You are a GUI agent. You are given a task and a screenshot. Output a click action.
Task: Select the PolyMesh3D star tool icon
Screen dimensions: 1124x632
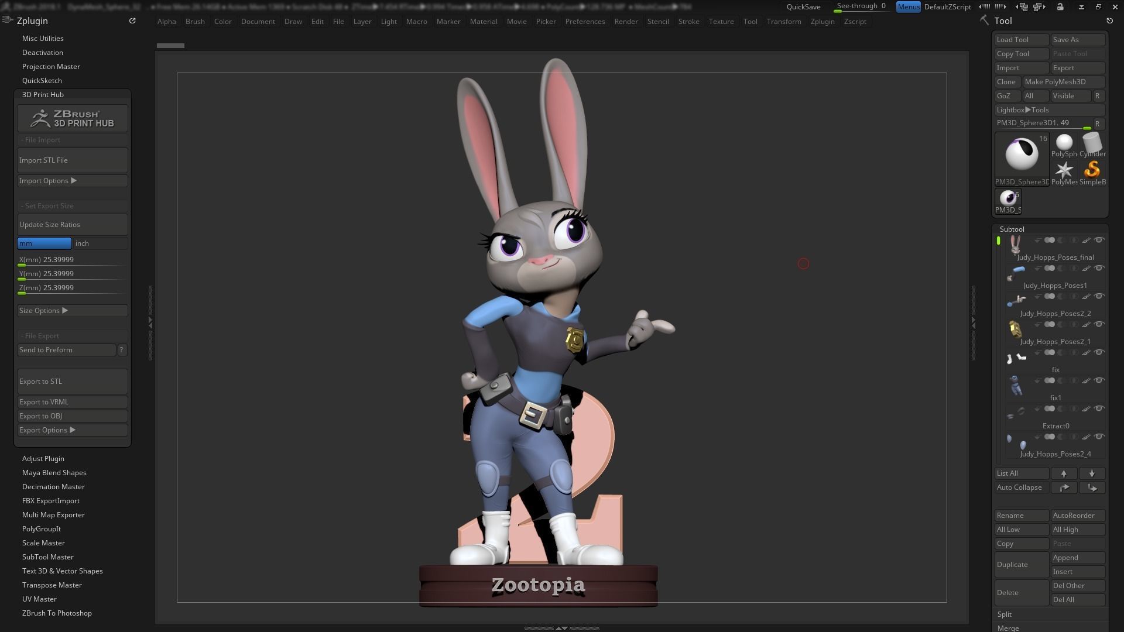(1064, 170)
